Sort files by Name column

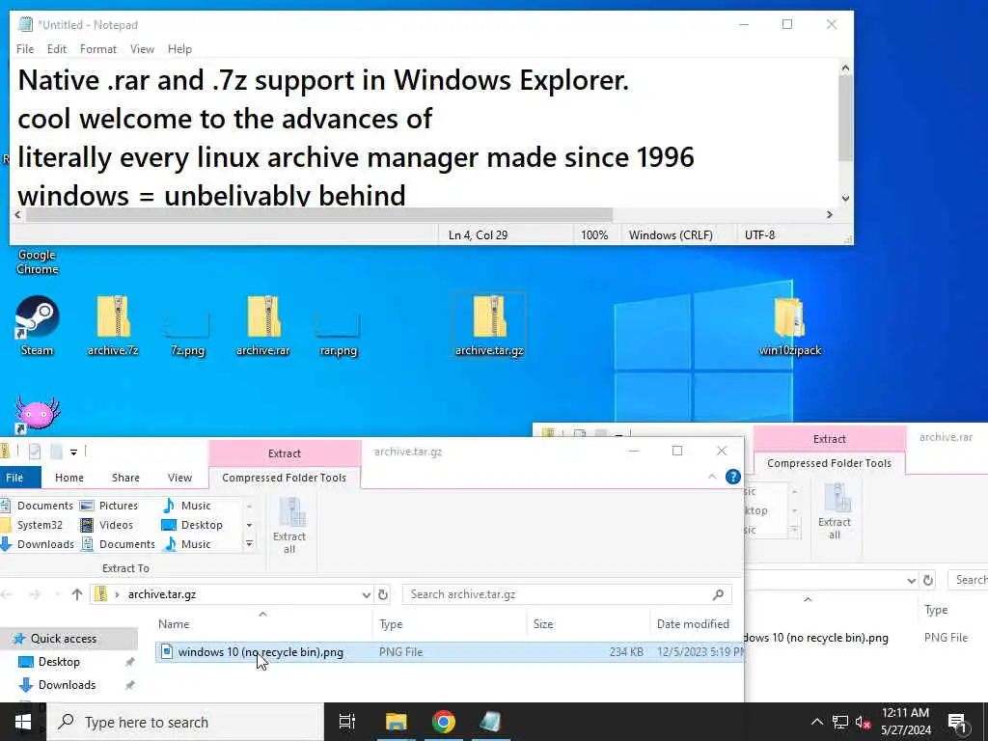click(x=263, y=624)
